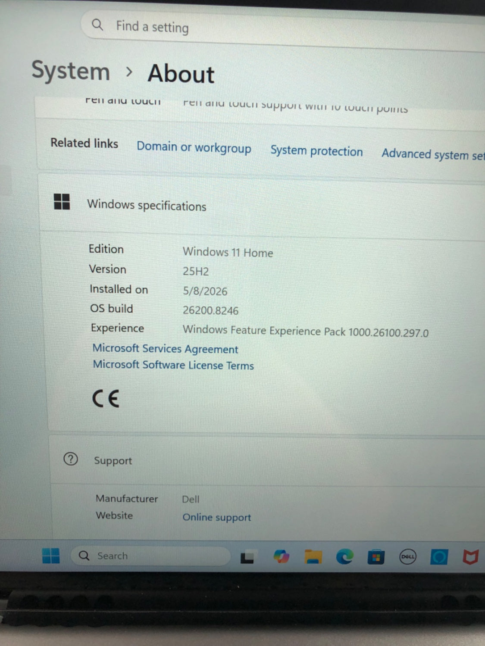
Task: Collapse the Support section header
Action: click(x=267, y=461)
